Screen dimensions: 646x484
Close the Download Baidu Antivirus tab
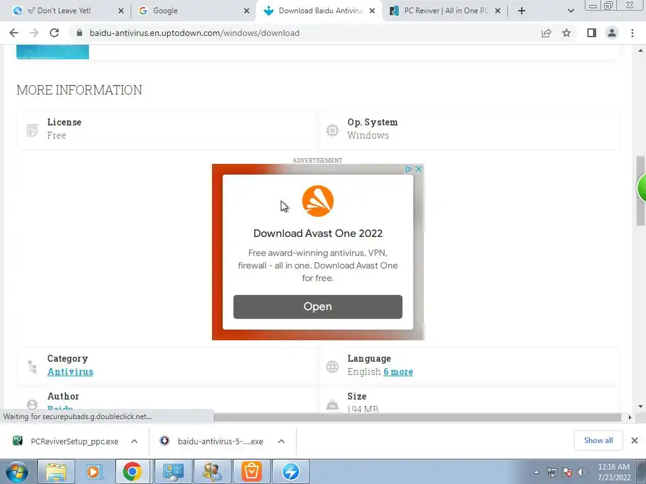(x=372, y=11)
